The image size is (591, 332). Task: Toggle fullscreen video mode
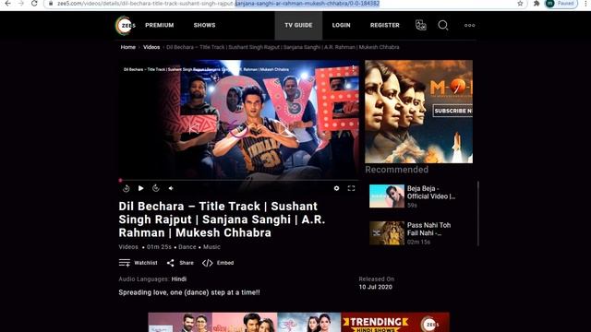351,188
